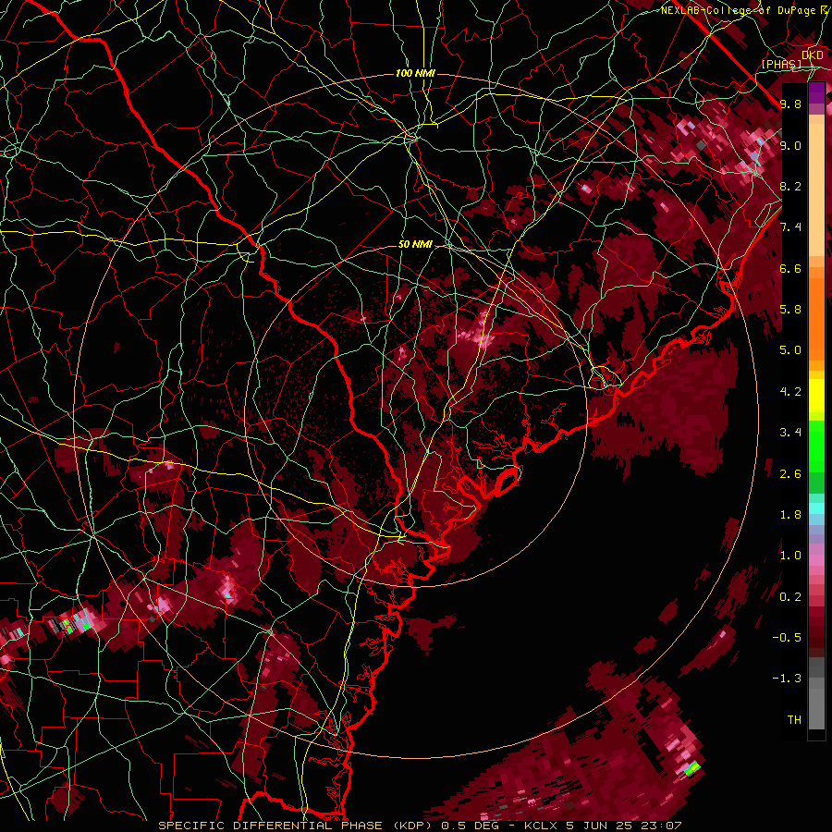Click the [PHAS] label above the color scale
The image size is (832, 832).
click(x=781, y=64)
